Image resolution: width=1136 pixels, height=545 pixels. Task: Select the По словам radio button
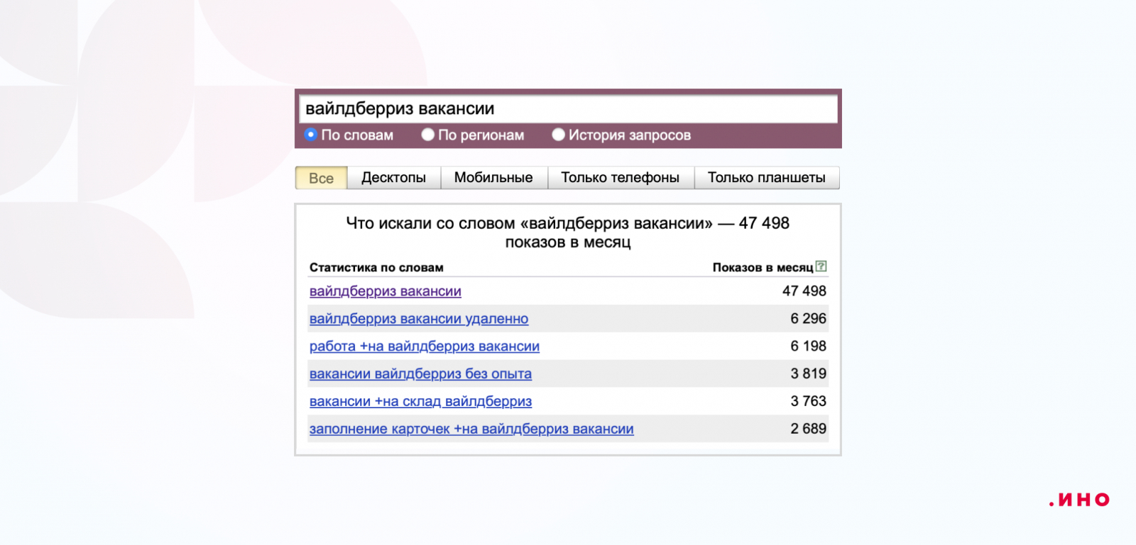pos(310,135)
